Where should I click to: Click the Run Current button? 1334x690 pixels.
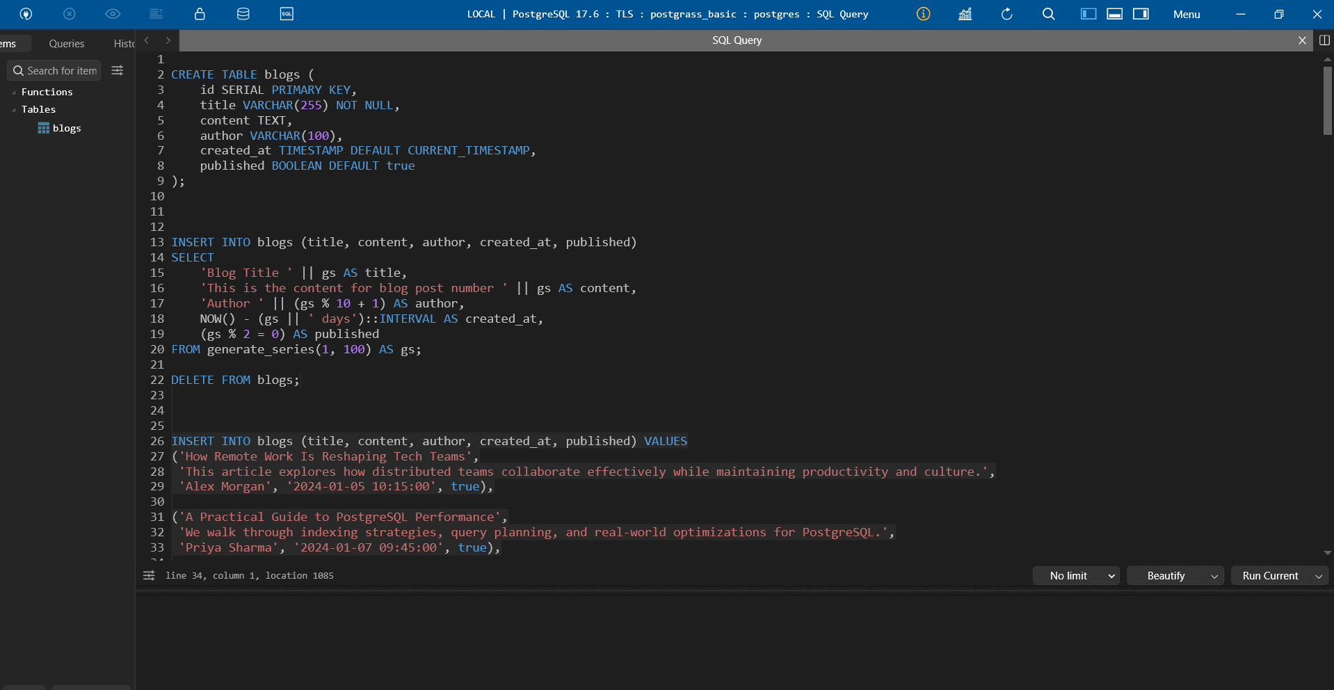pos(1271,575)
